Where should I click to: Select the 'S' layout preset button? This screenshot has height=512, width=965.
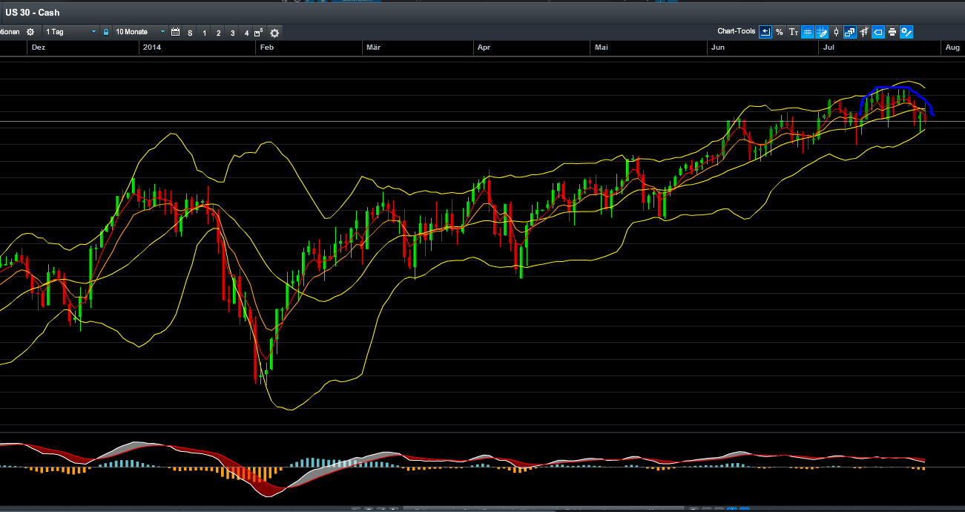coord(190,33)
